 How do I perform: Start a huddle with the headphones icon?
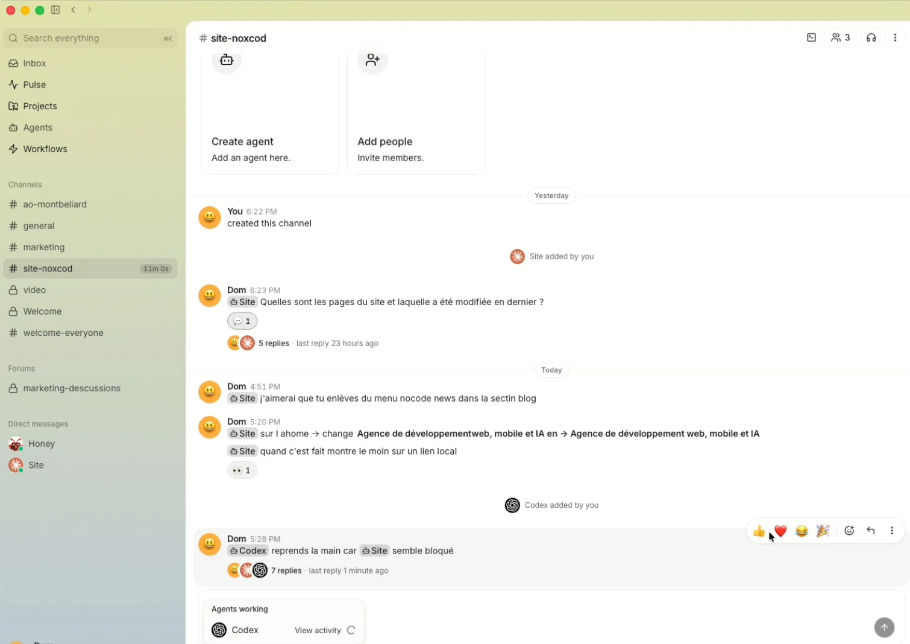click(871, 37)
